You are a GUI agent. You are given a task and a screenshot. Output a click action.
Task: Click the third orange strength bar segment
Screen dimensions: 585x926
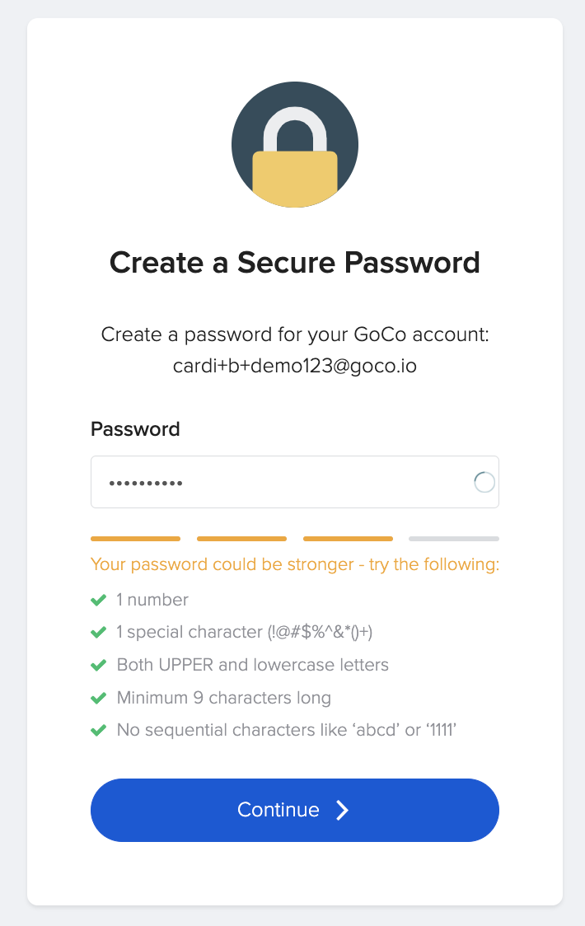[x=348, y=539]
